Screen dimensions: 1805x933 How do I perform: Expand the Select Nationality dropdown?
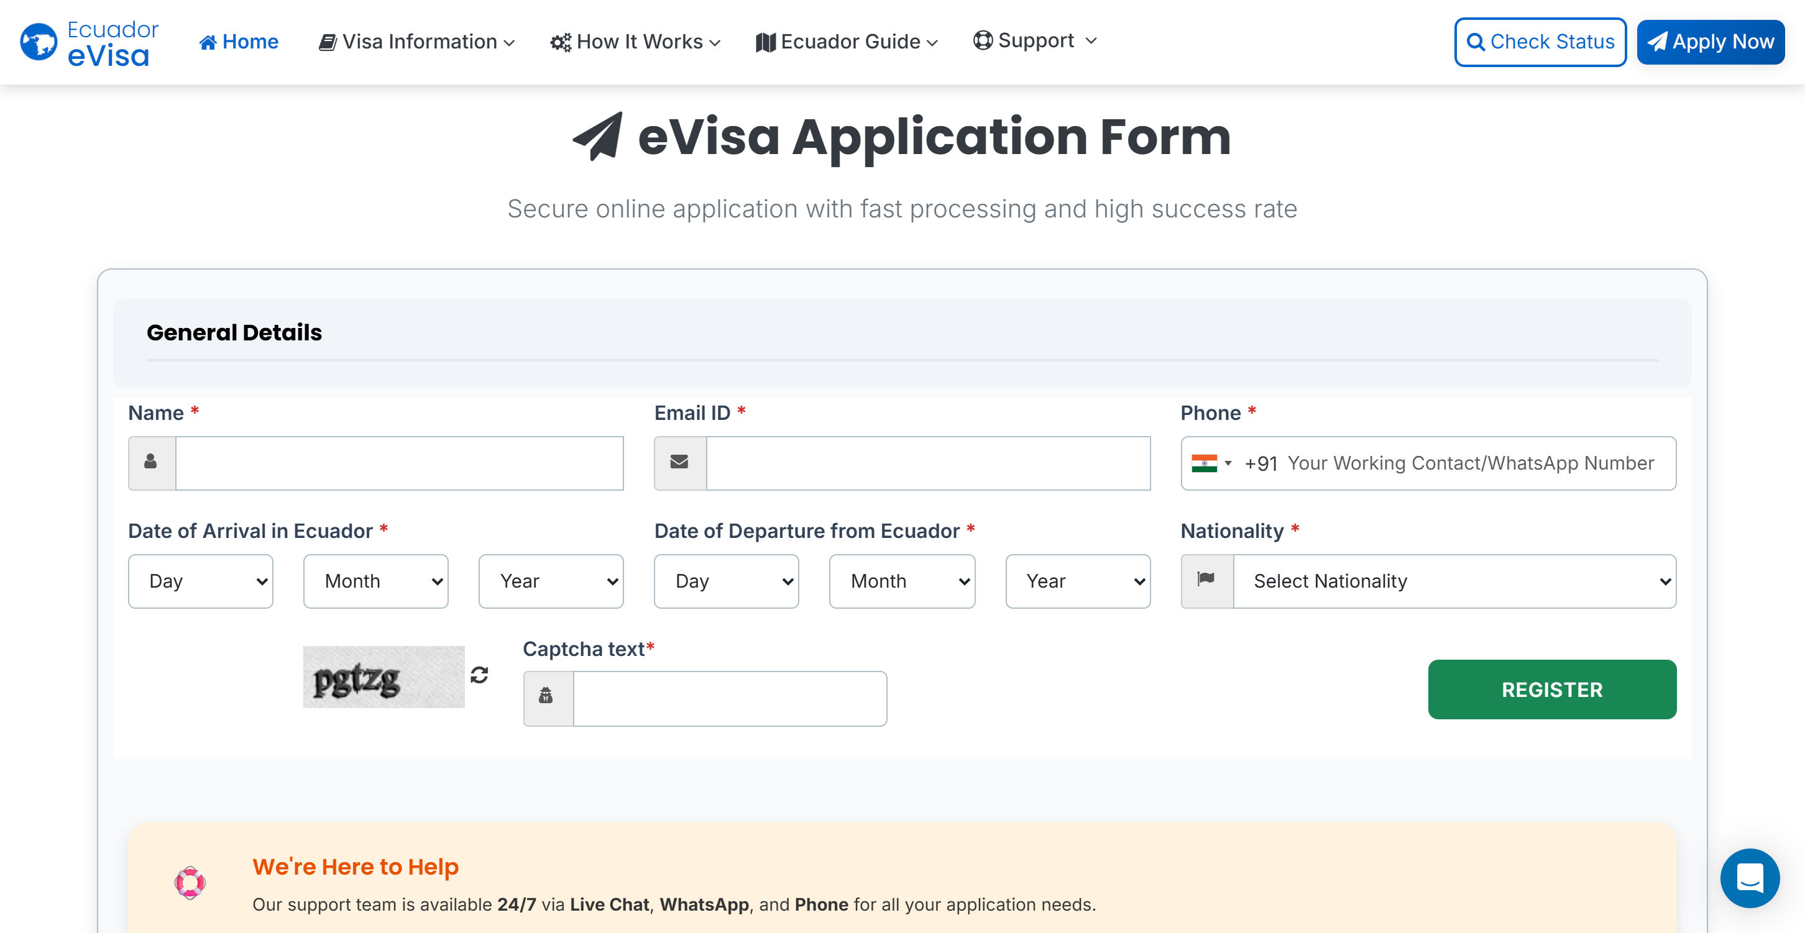click(1454, 581)
